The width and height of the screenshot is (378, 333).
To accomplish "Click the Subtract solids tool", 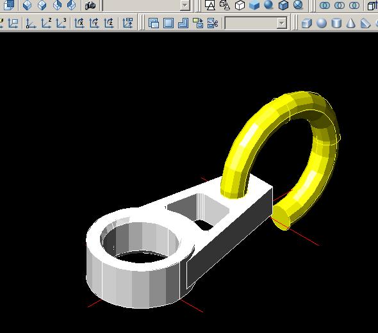I will [x=340, y=5].
